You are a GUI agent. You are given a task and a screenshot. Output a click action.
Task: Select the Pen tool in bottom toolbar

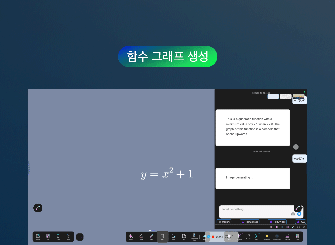(151, 236)
